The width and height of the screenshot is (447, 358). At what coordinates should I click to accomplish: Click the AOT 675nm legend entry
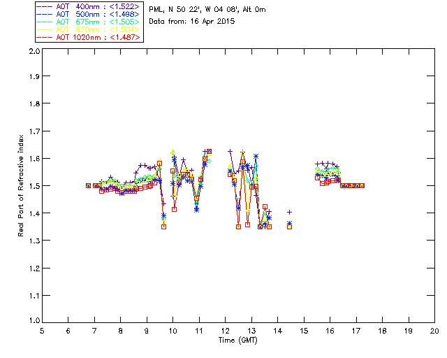tap(88, 22)
